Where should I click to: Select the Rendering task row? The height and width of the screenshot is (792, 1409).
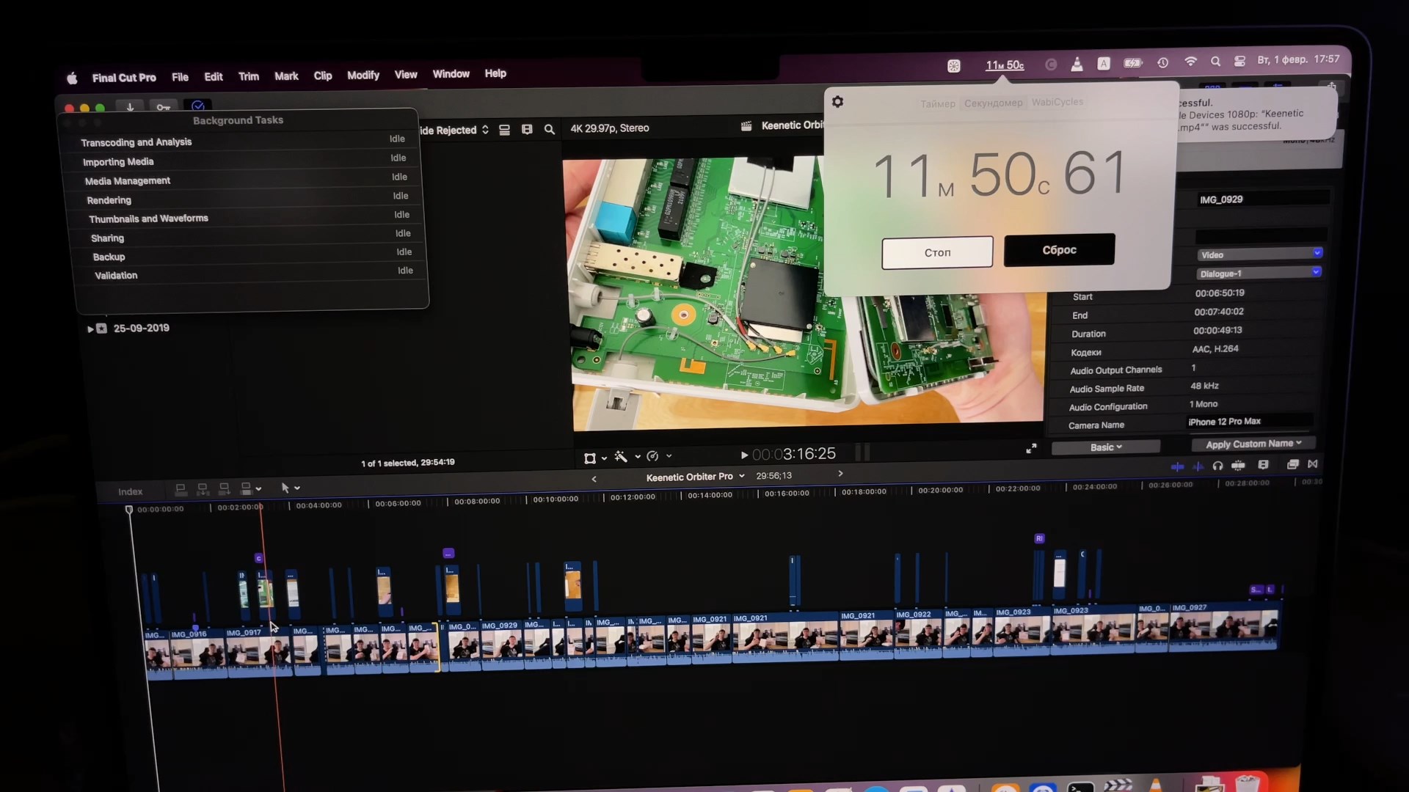point(250,199)
